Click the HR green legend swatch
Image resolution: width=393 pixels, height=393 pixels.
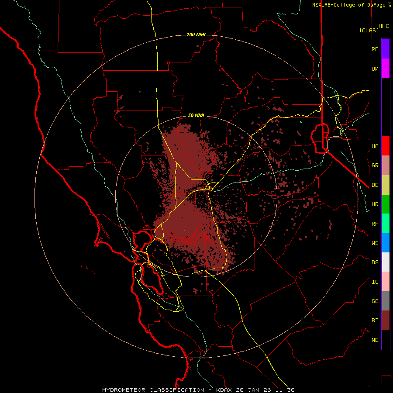click(x=386, y=204)
